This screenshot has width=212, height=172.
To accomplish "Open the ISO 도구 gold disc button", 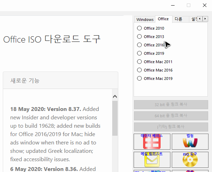I will [x=190, y=160].
